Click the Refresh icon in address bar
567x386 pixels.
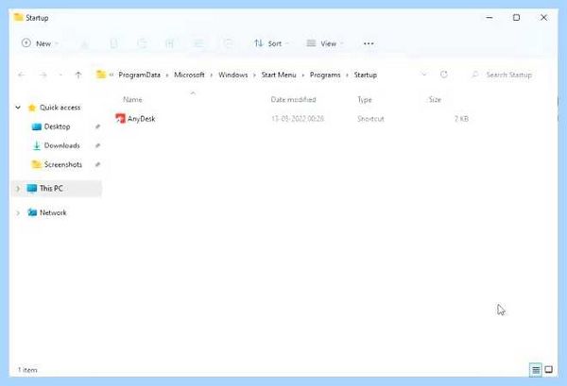(444, 75)
